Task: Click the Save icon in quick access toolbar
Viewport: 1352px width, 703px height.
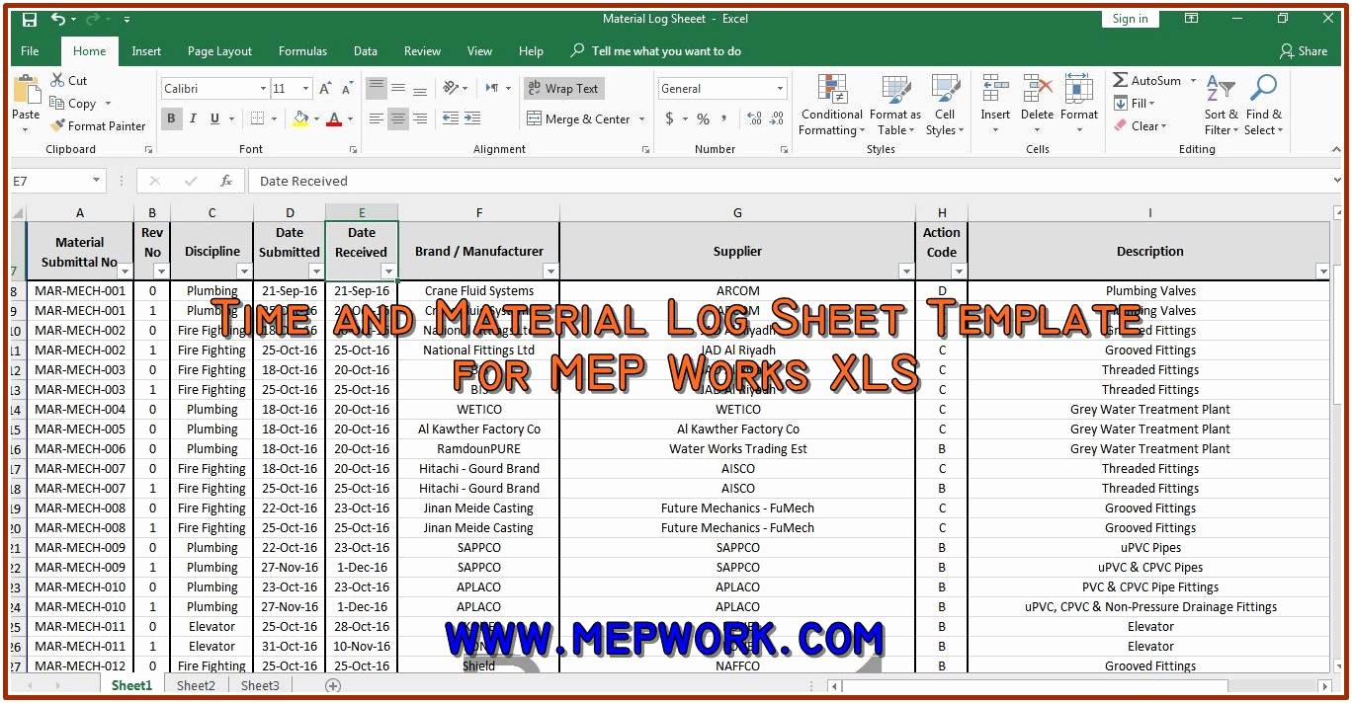Action: (29, 19)
